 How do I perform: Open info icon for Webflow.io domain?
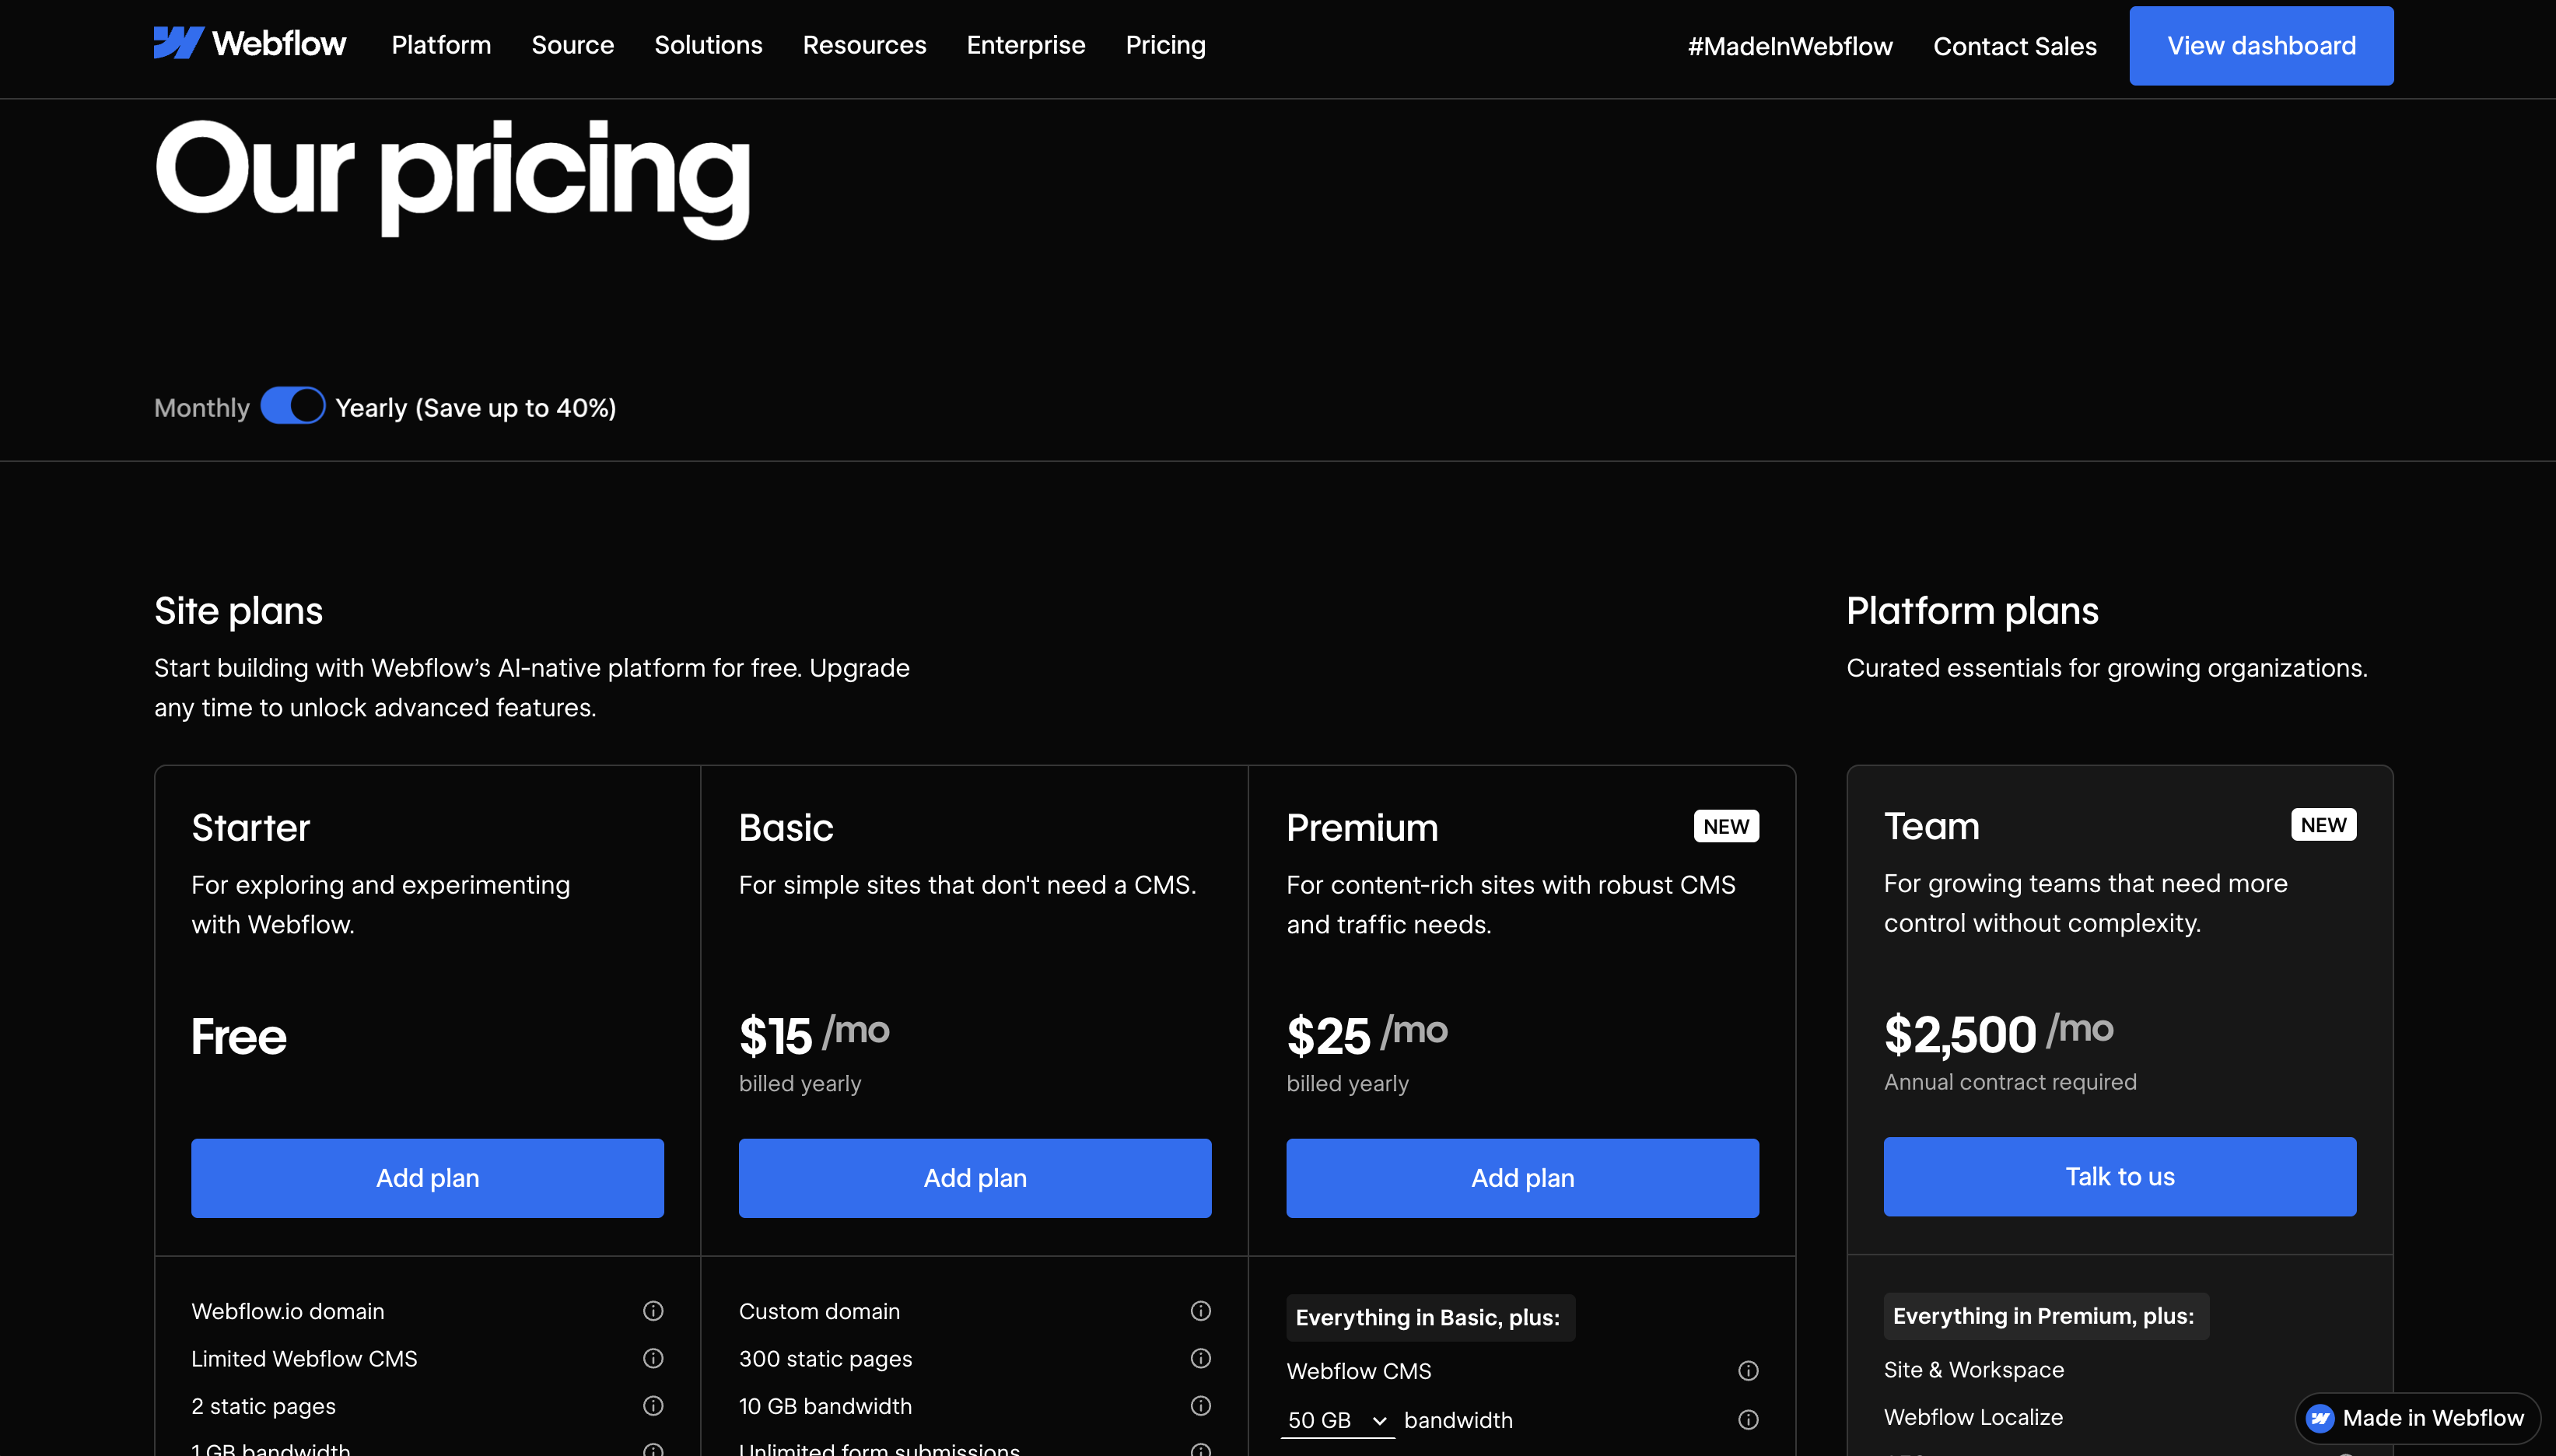[653, 1311]
